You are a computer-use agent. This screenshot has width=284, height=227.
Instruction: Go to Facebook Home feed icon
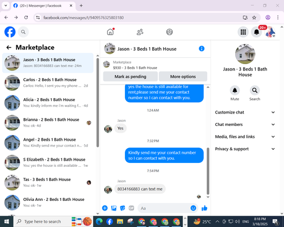tap(110, 32)
